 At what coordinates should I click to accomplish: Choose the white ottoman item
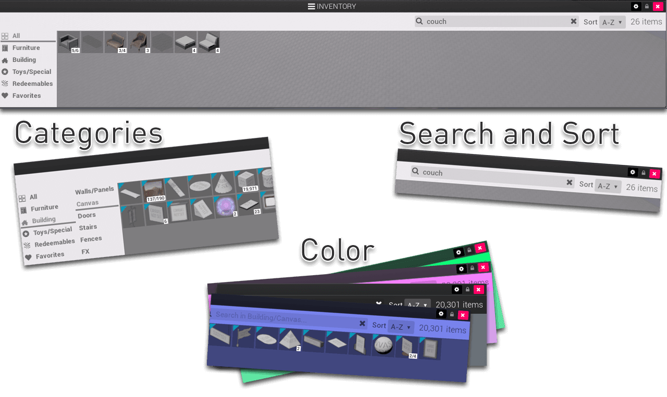coord(186,42)
